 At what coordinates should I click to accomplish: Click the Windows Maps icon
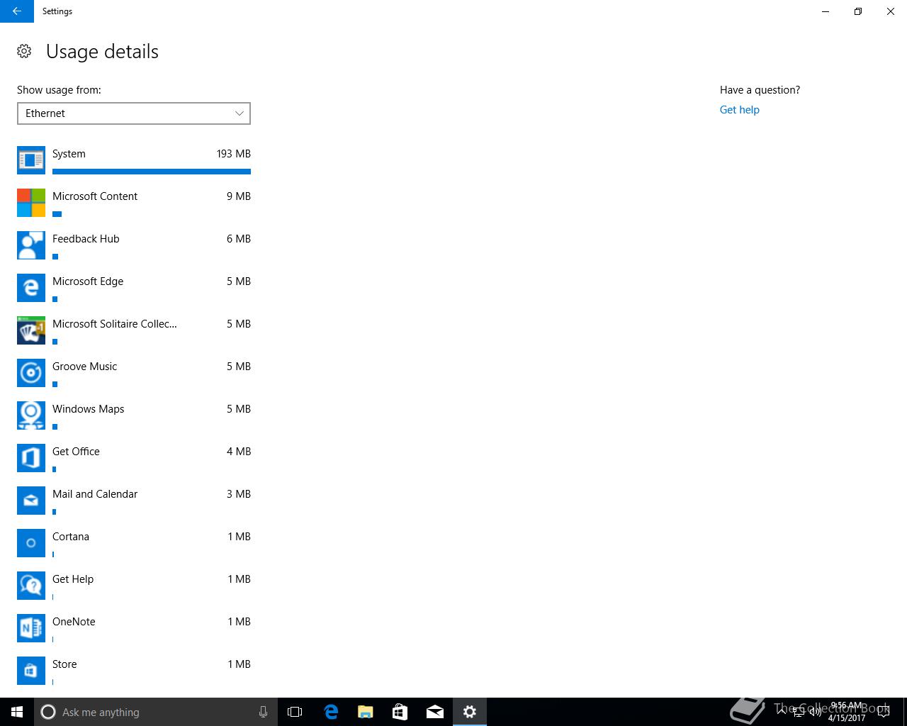(31, 415)
